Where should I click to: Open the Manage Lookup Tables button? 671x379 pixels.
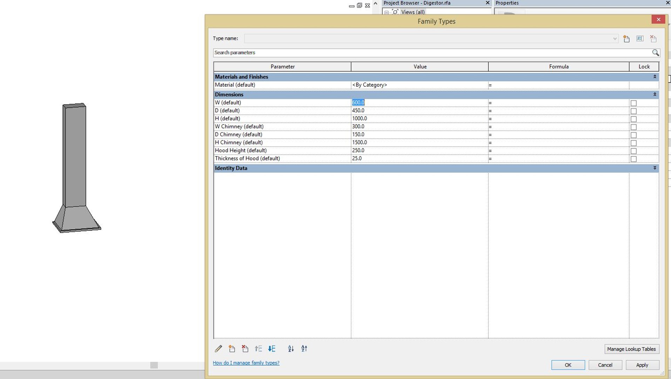coord(632,349)
